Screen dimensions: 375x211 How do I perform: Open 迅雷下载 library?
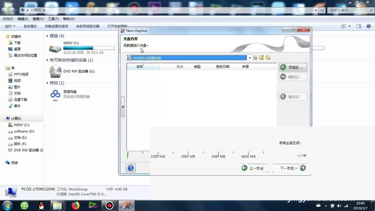20,99
